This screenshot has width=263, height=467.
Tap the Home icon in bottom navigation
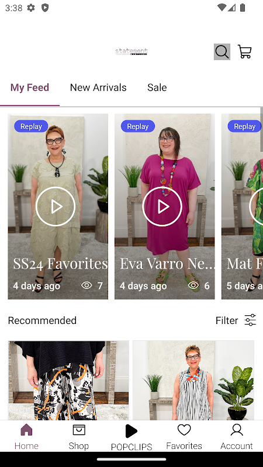click(x=26, y=430)
